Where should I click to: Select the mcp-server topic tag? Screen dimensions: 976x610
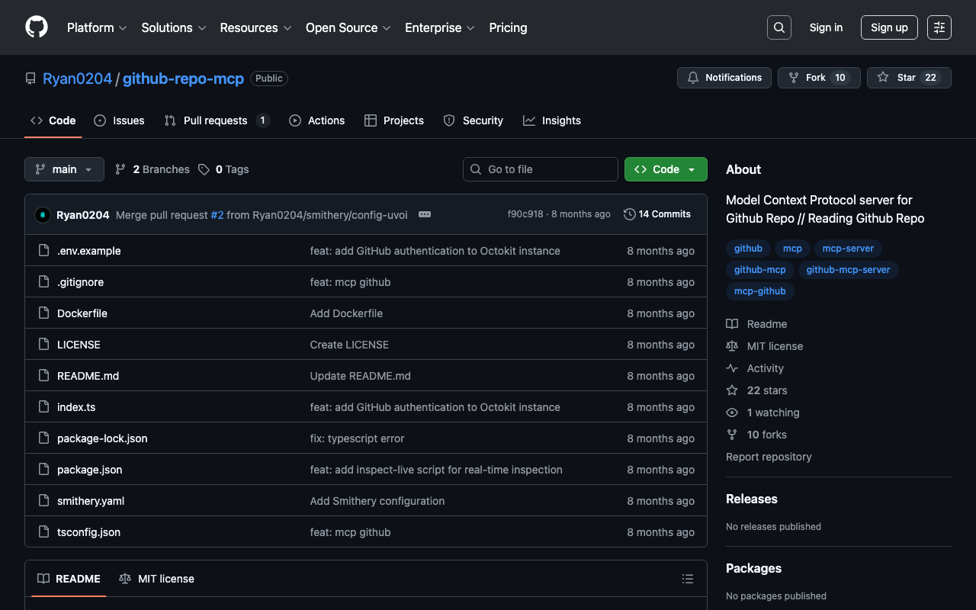click(847, 249)
